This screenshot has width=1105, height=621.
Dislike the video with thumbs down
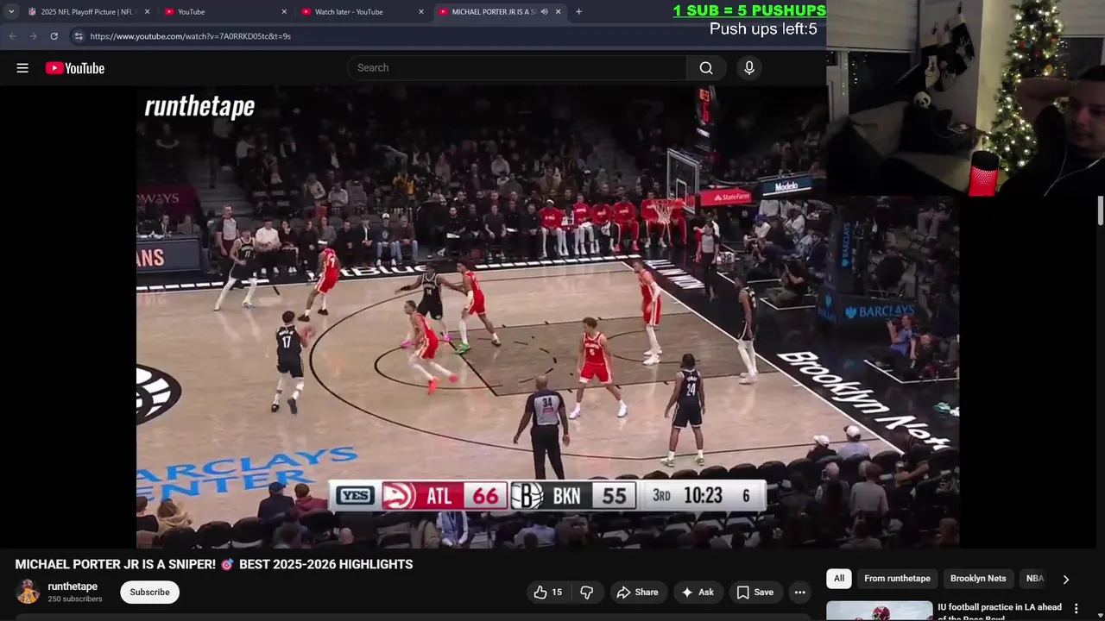[x=587, y=593]
